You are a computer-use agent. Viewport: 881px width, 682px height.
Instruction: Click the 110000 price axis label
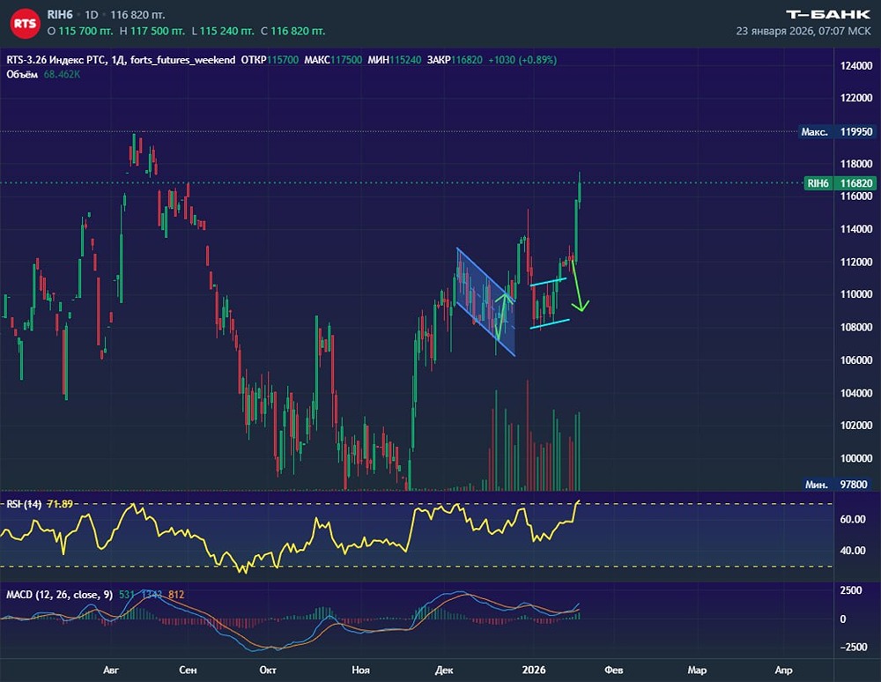pos(856,294)
